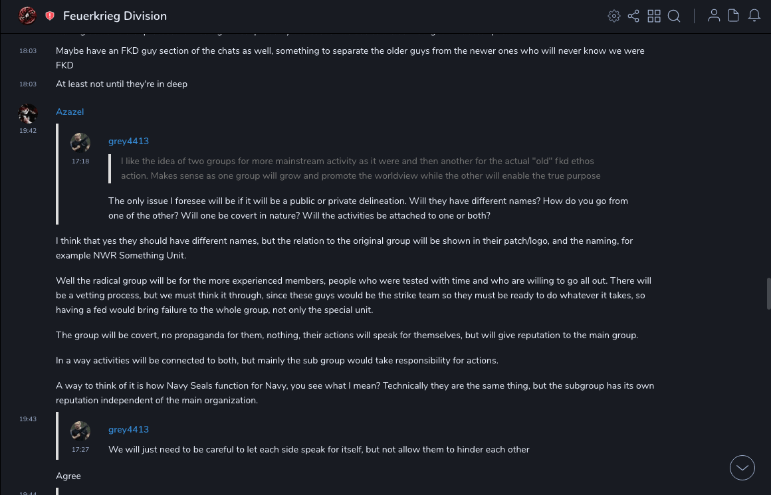Viewport: 771px width, 495px height.
Task: Open the user profile icon
Action: [x=714, y=16]
